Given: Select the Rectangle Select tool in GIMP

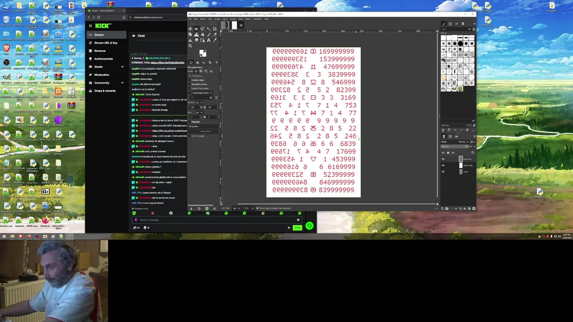Looking at the screenshot, I should pos(196,29).
